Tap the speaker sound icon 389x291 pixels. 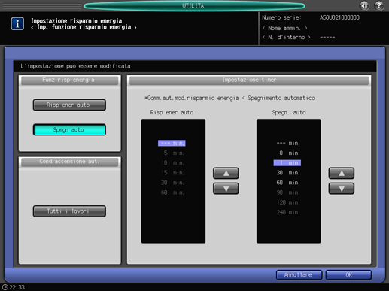[364, 5]
